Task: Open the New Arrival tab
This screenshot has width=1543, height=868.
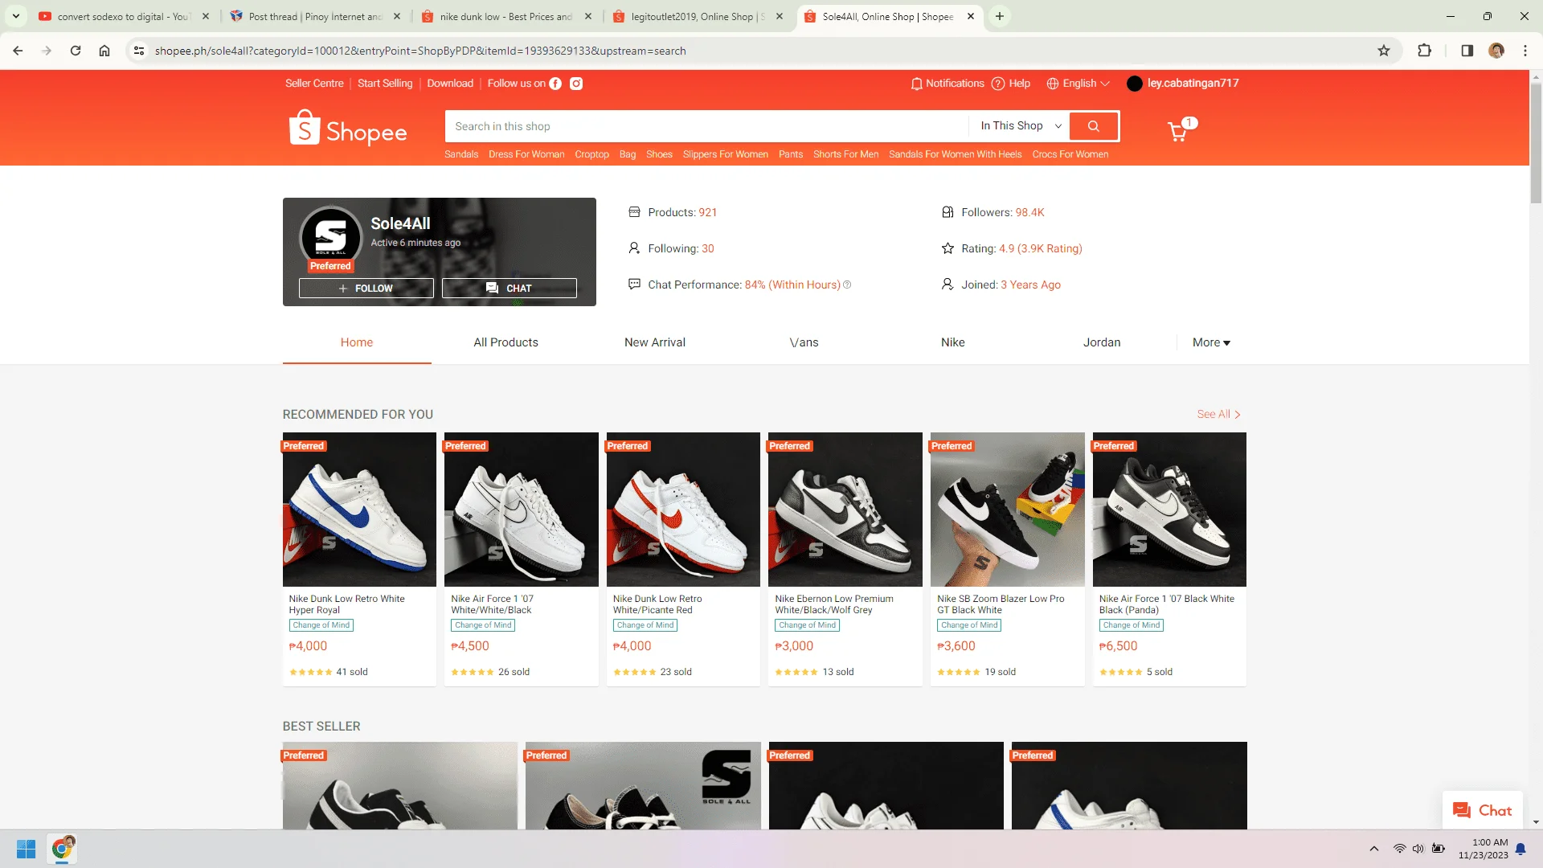Action: pos(655,342)
